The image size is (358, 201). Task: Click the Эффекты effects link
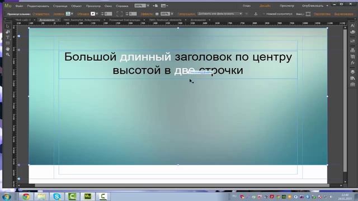(x=147, y=14)
